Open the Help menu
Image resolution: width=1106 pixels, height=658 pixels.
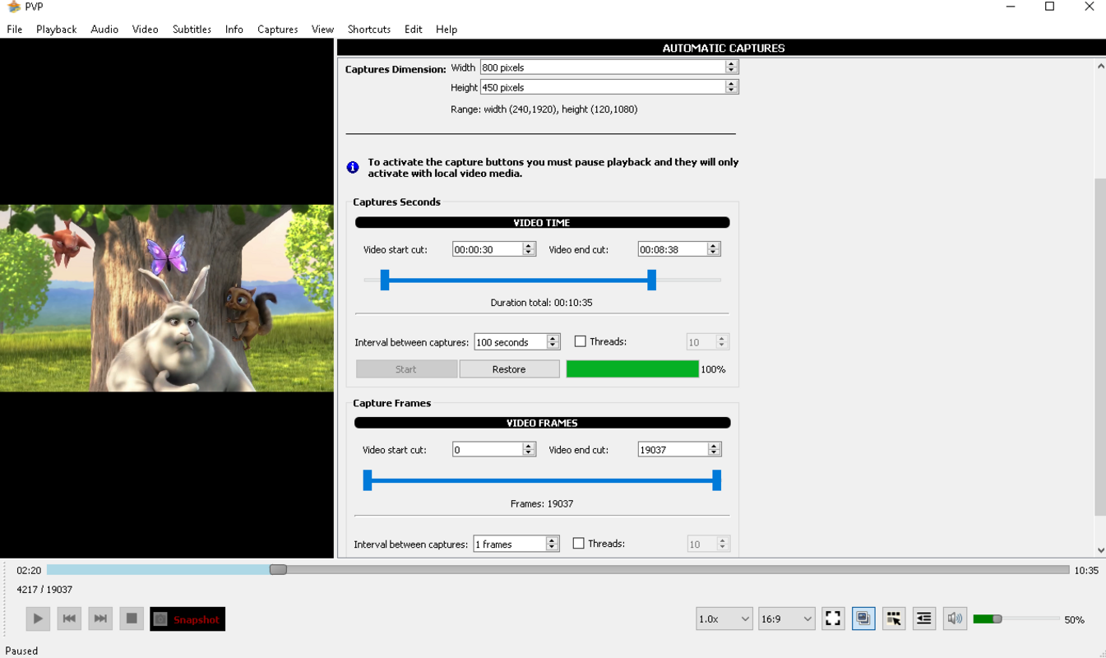[447, 29]
